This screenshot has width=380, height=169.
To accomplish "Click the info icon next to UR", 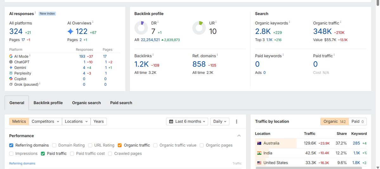I will [x=216, y=22].
